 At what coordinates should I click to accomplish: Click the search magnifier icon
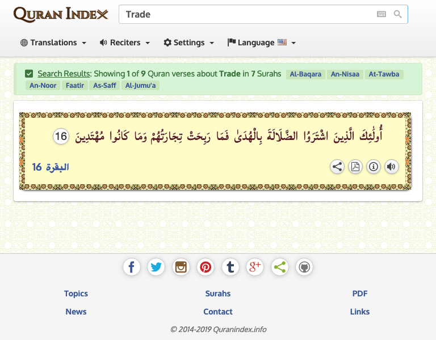tap(397, 14)
